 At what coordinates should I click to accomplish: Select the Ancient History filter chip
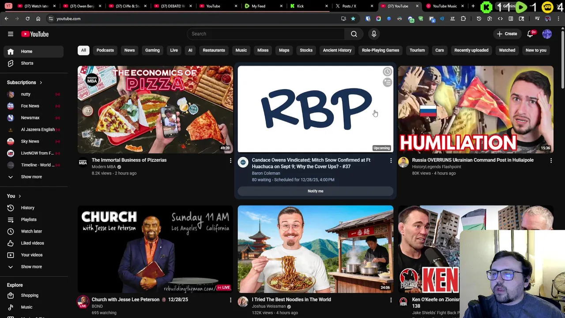(x=337, y=50)
